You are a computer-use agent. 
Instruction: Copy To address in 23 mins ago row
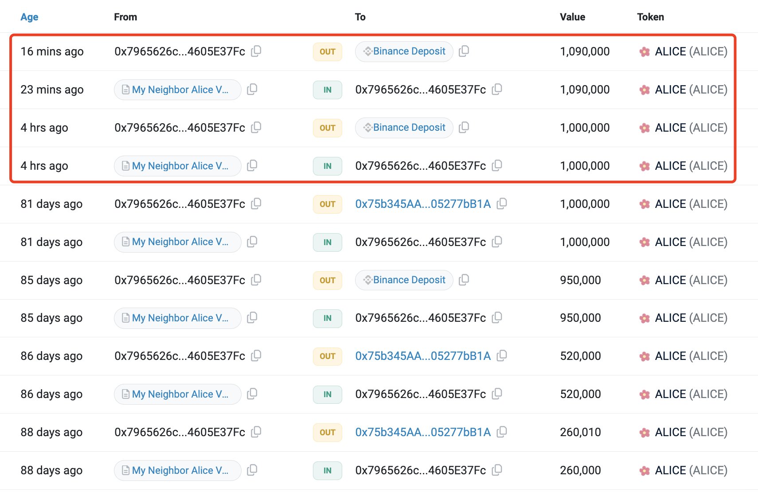tap(497, 90)
